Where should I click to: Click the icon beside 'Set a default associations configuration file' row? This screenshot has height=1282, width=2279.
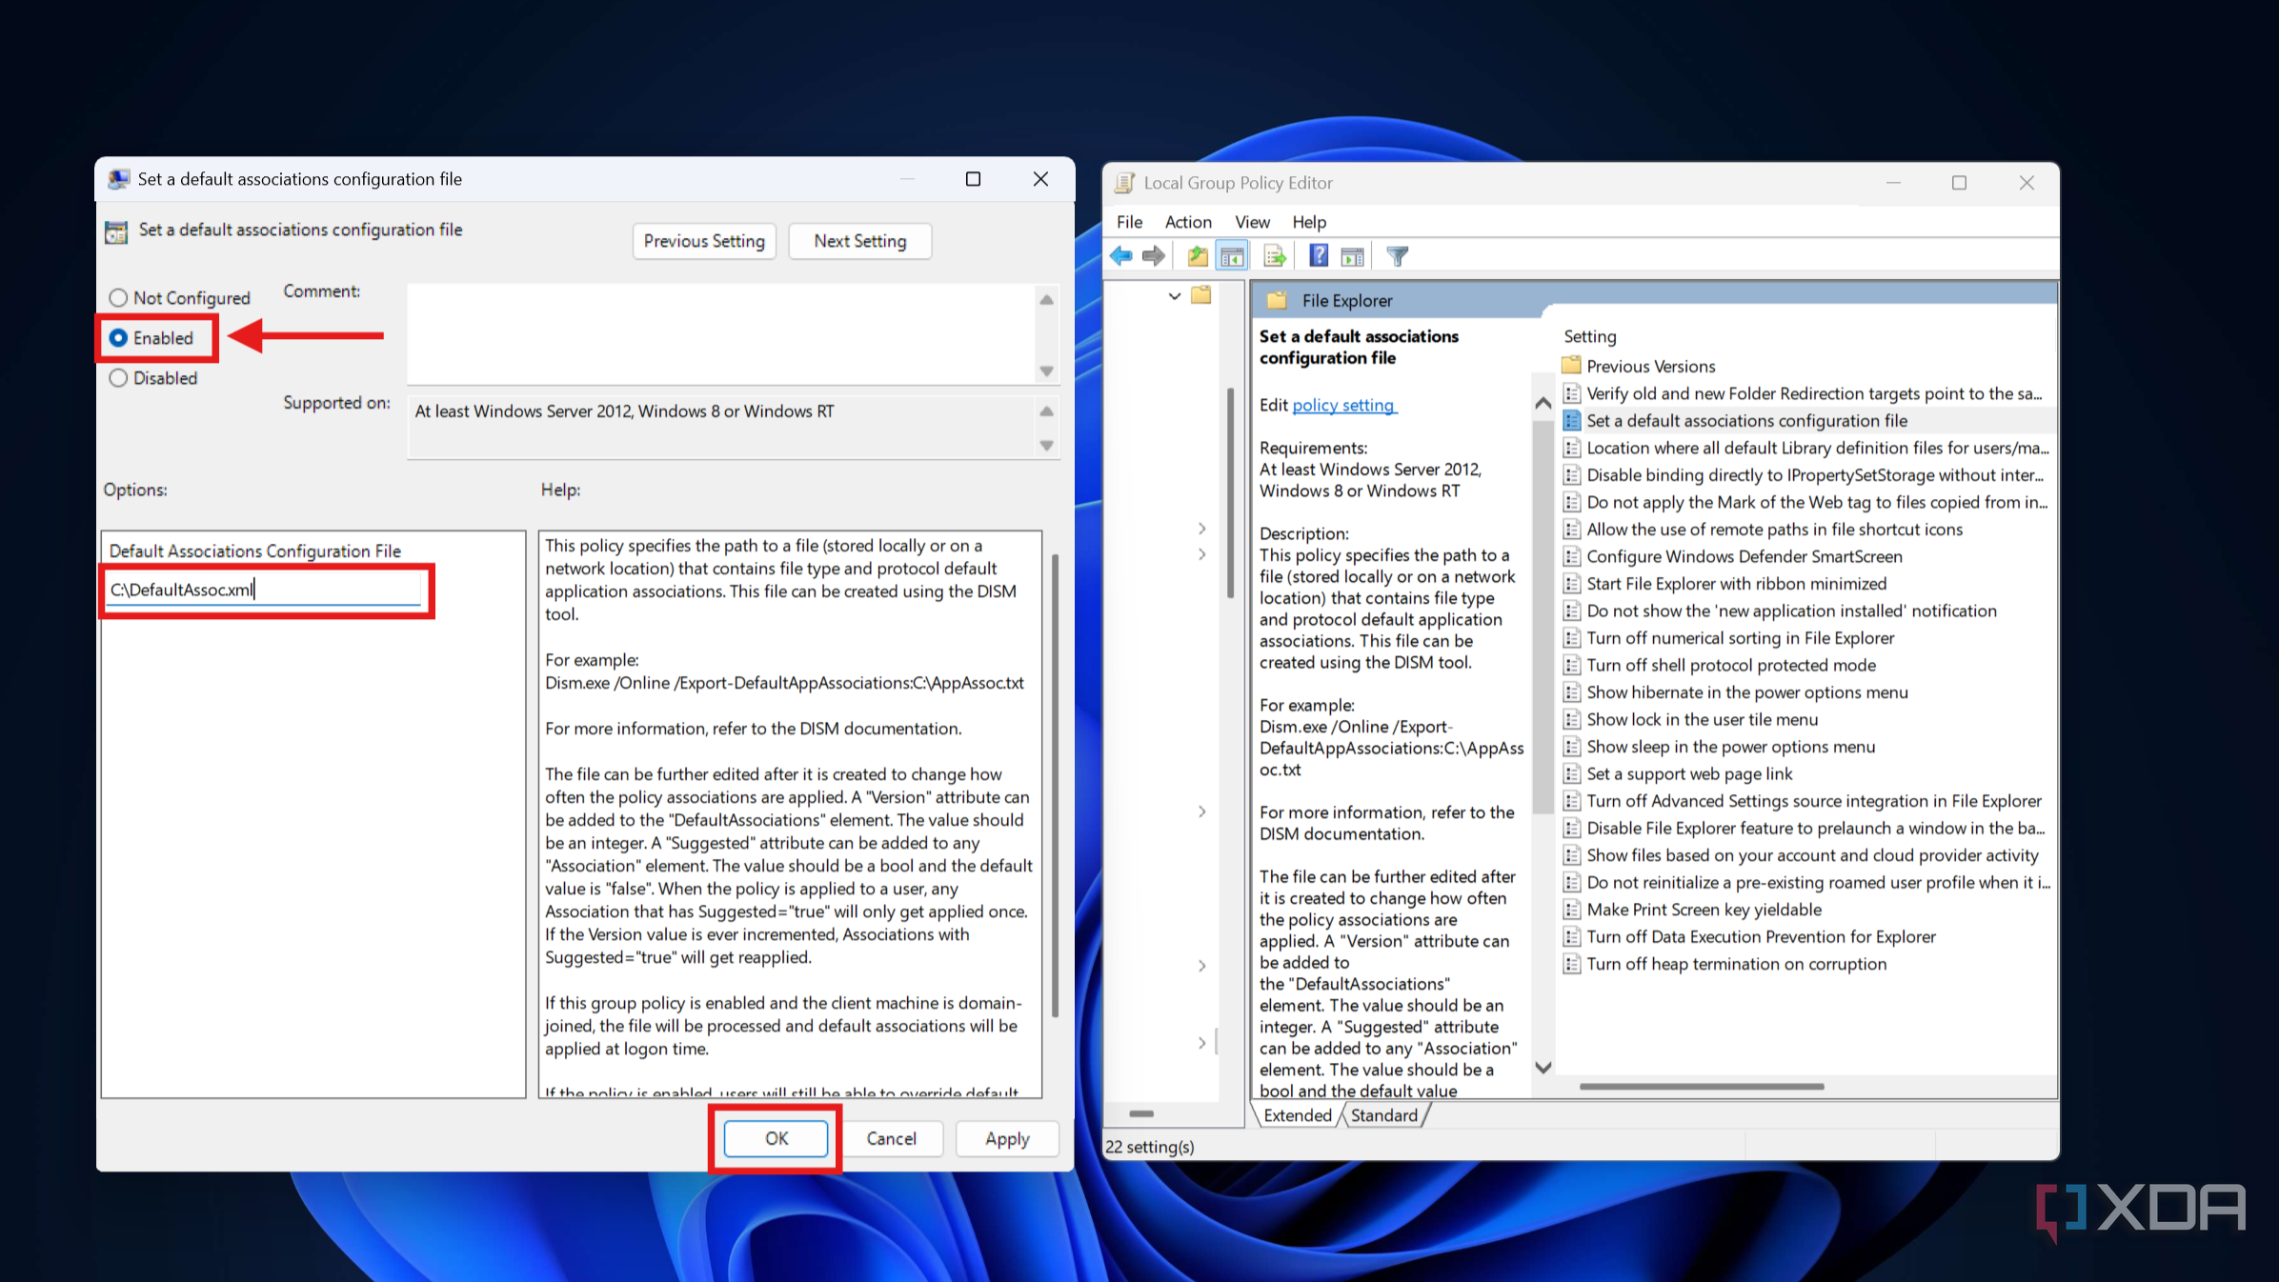1571,421
